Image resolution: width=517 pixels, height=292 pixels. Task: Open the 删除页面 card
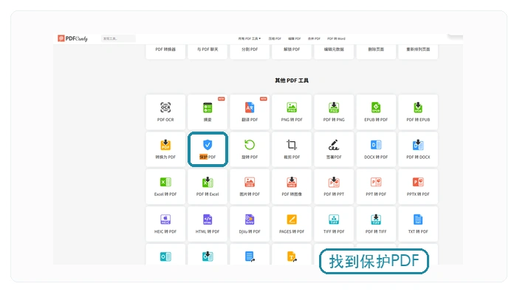tap(376, 52)
